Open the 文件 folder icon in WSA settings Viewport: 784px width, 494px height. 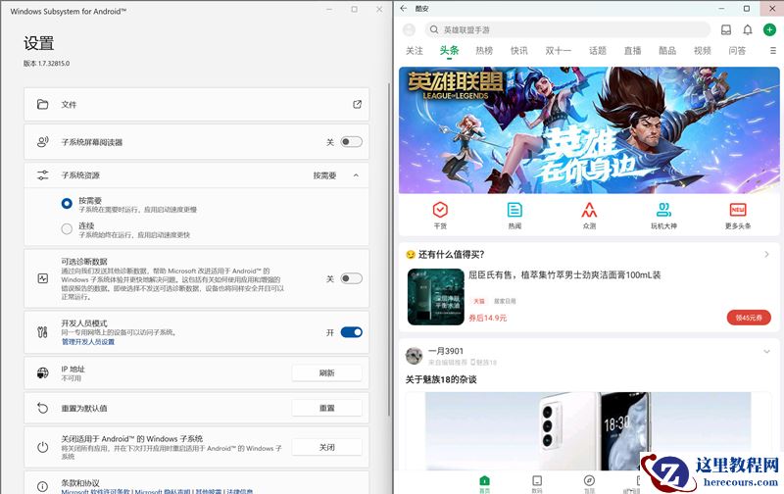click(x=42, y=104)
